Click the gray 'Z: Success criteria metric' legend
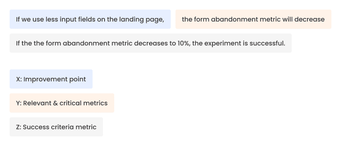 point(56,127)
